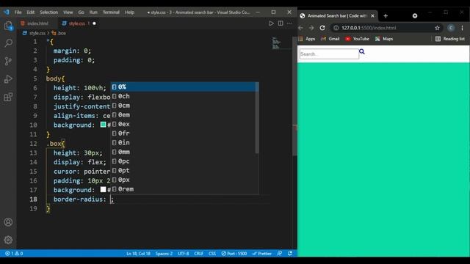
Task: Go back in the browser window
Action: tap(301, 28)
